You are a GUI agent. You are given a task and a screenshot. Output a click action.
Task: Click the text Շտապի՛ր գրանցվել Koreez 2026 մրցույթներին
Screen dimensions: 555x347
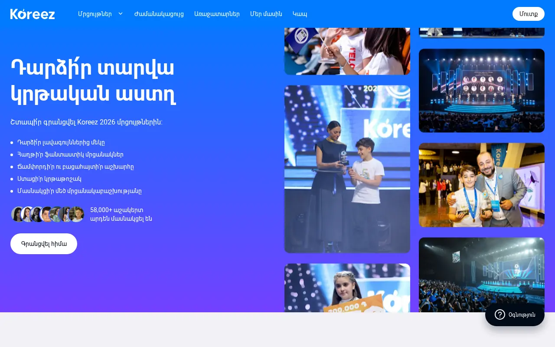pos(86,122)
